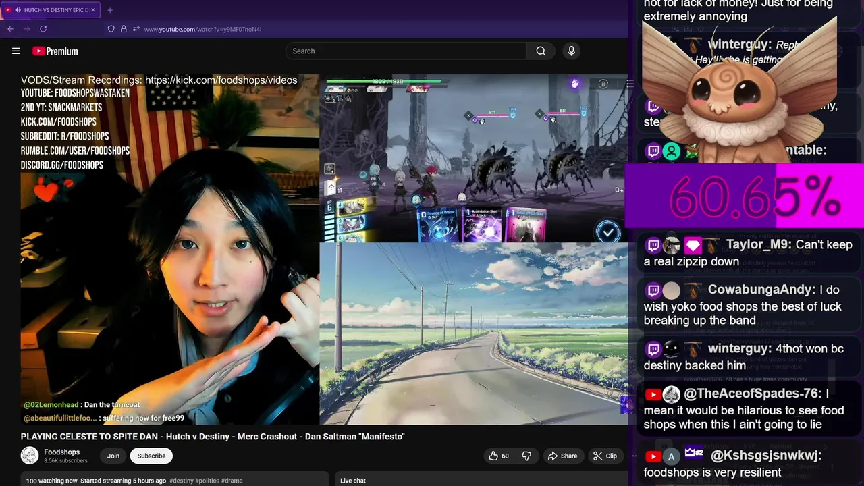Screen dimensions: 864x486
Task: Click the video title PLAYING CELESTE TO SPITE DAN
Action: click(213, 437)
